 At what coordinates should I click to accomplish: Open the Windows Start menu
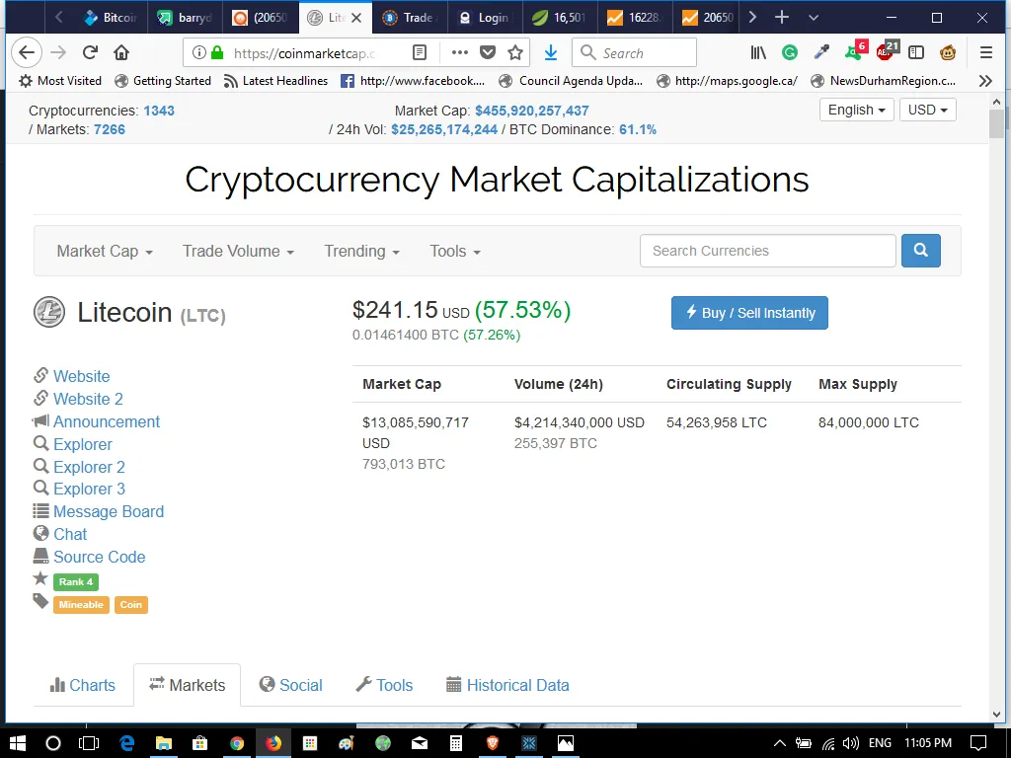tap(18, 743)
